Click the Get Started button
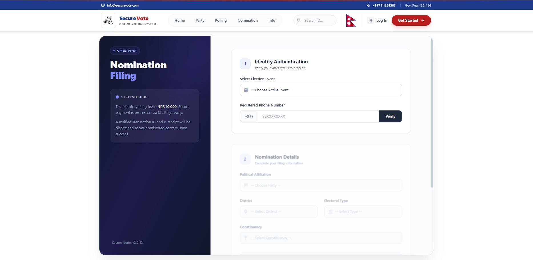 411,21
